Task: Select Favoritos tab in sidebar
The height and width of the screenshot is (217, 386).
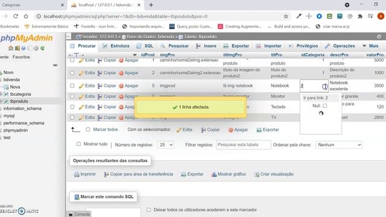Action: click(x=21, y=57)
